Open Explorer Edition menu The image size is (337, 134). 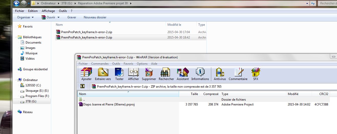click(x=33, y=11)
